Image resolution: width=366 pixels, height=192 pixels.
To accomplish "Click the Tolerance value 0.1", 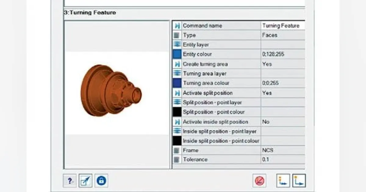I will click(x=283, y=159).
